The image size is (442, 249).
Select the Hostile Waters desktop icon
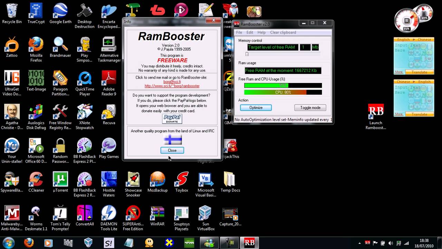tap(109, 185)
